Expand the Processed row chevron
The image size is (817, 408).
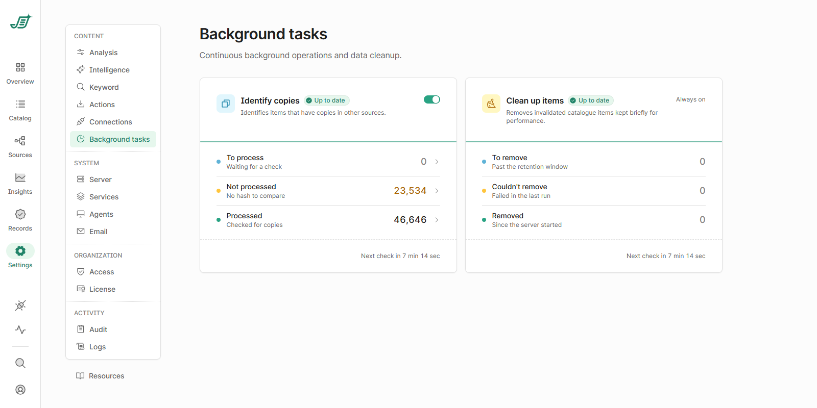[x=437, y=220]
